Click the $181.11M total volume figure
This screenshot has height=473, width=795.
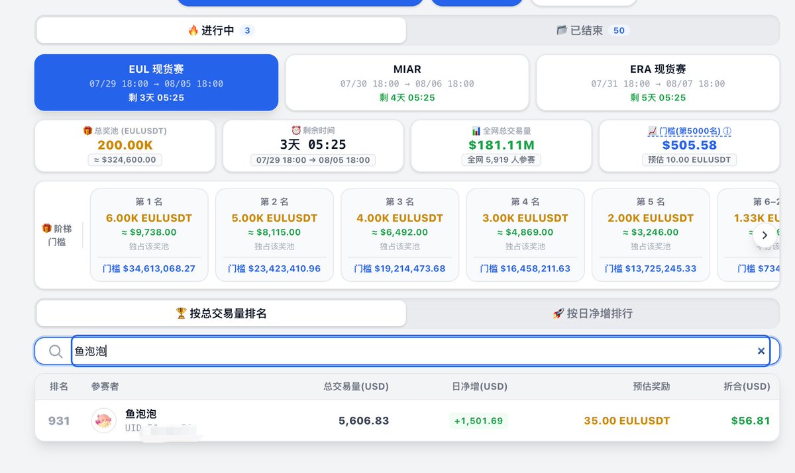[502, 145]
